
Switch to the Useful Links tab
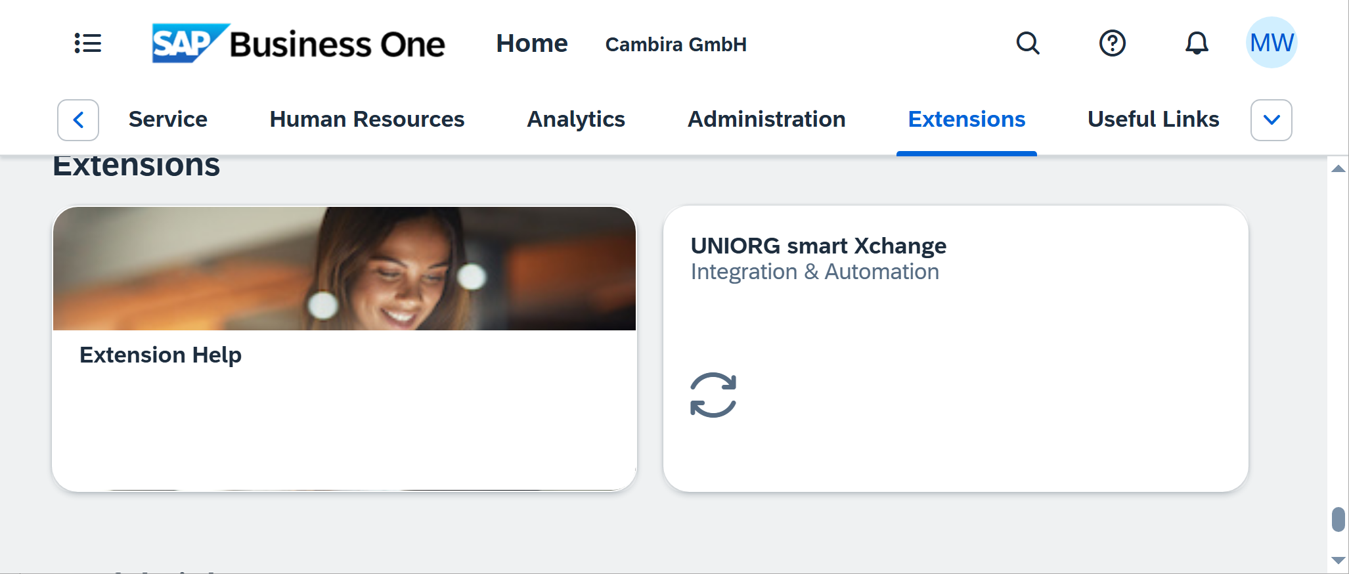pos(1153,120)
